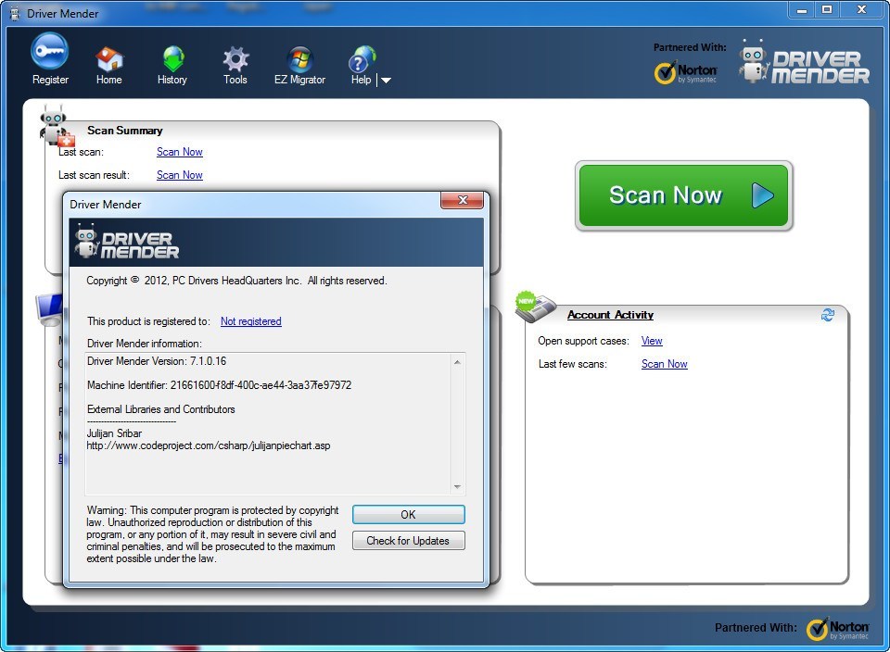
Task: Click the Not registered link
Action: [x=251, y=321]
